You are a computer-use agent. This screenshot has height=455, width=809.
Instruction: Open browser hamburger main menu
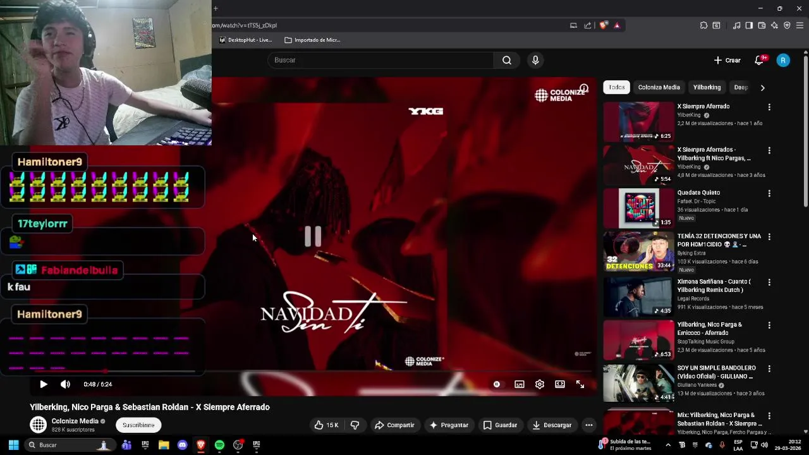tap(800, 25)
